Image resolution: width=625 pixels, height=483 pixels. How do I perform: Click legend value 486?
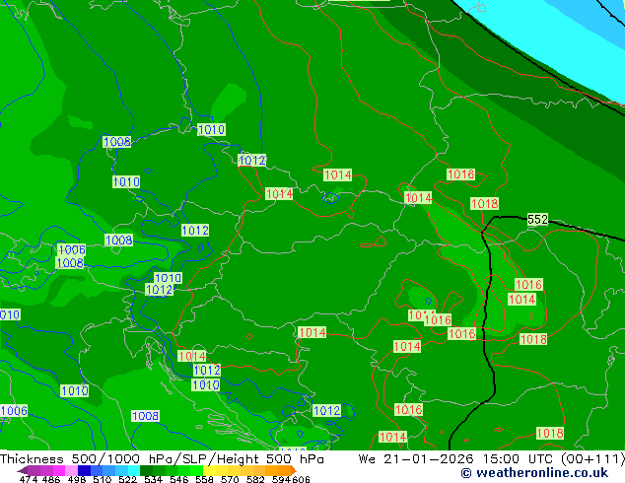pyautogui.click(x=51, y=479)
